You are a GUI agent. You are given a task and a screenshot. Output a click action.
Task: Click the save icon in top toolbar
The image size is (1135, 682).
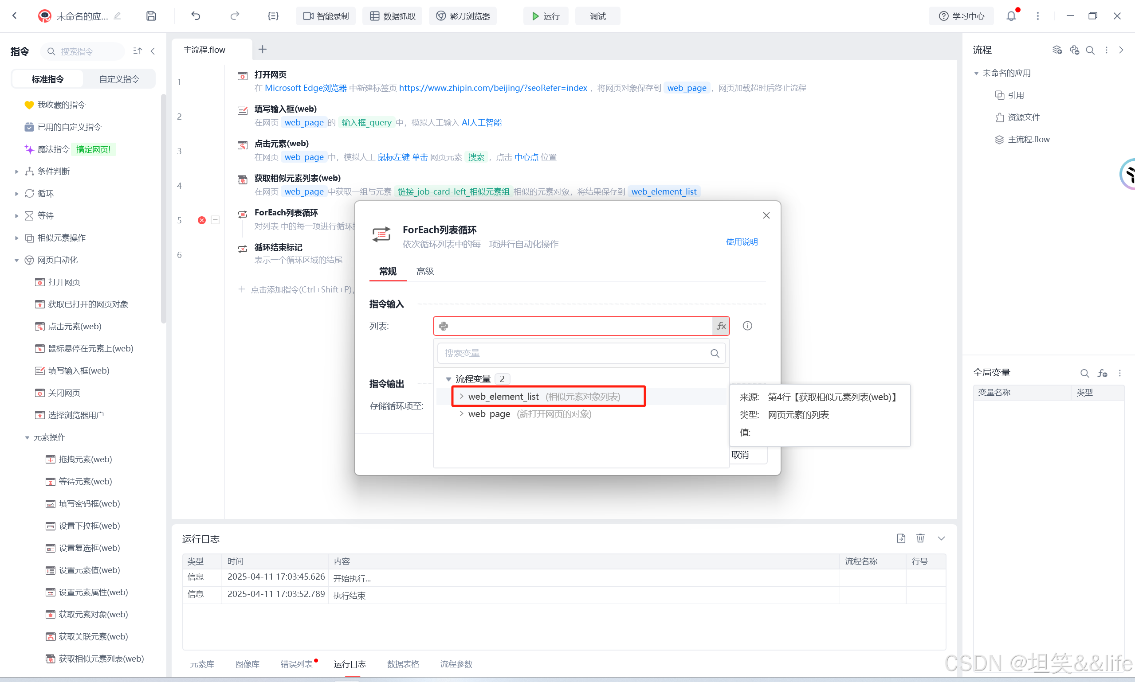[151, 16]
